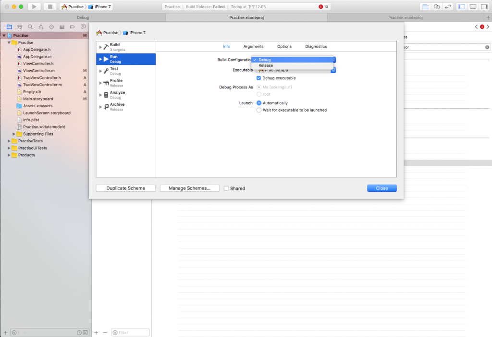Open the Project navigator folder icon
This screenshot has width=492, height=337.
click(x=9, y=27)
